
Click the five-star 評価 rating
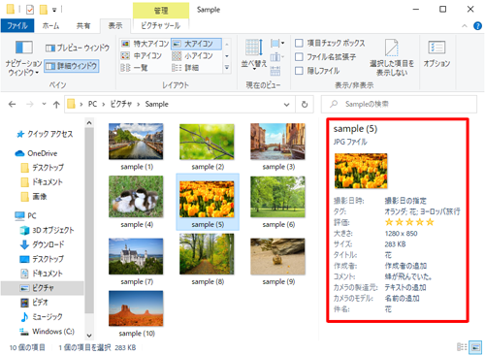[x=409, y=222]
